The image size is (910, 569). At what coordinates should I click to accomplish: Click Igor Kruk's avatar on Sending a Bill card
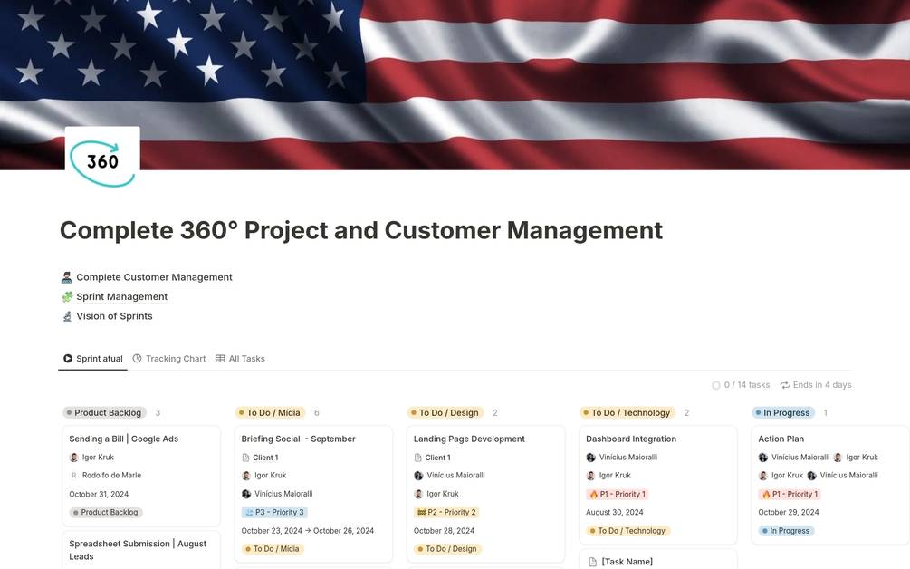pos(73,457)
